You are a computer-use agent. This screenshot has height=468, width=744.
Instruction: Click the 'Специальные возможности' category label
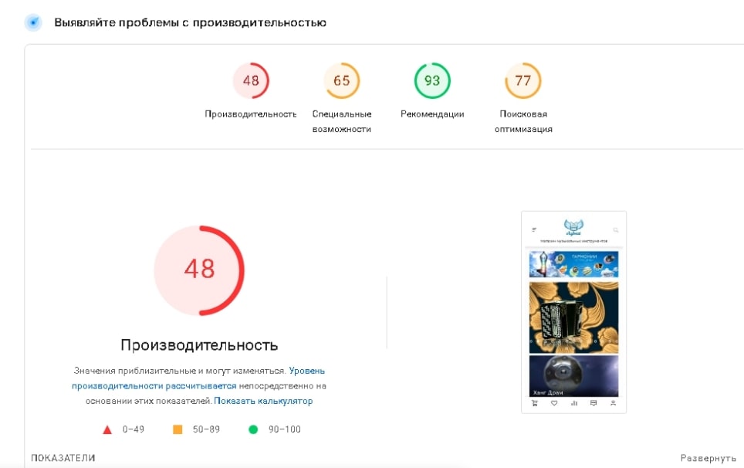[342, 121]
